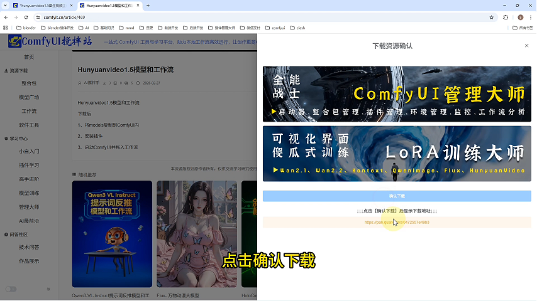537x301 pixels.
Task: Open 软件工具 in the sidebar
Action: click(29, 125)
